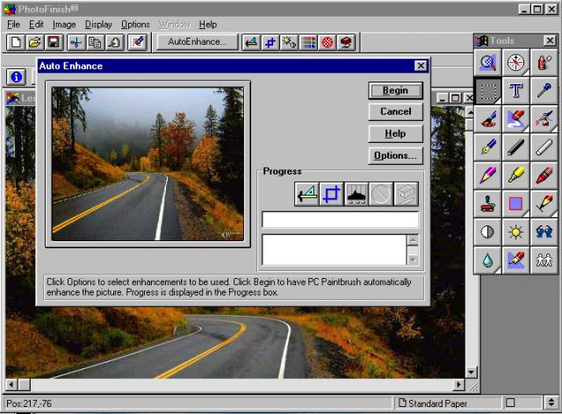562x414 pixels.
Task: Choose the rectangular Selection tool
Action: point(488,90)
